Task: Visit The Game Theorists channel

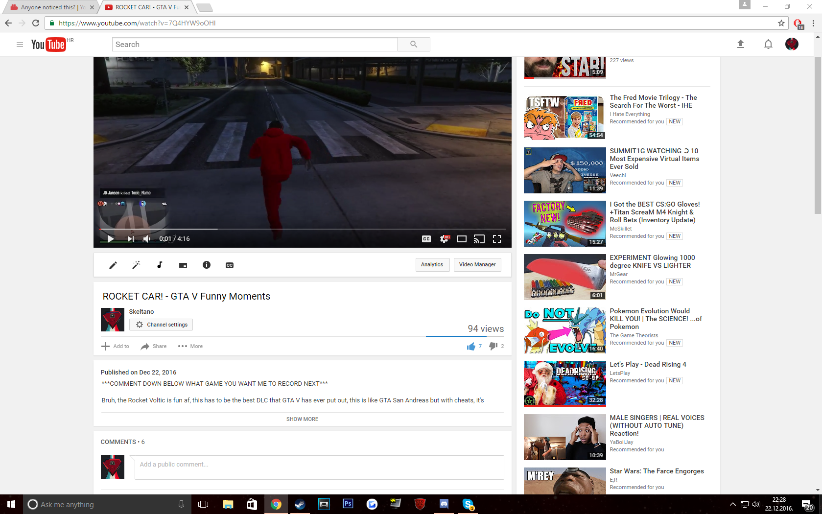Action: (x=634, y=335)
